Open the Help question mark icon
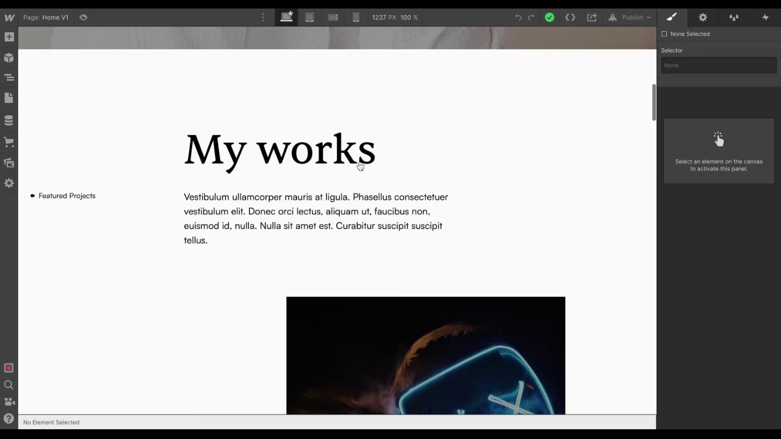 point(9,419)
